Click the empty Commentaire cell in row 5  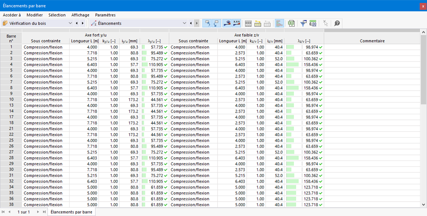coord(372,71)
